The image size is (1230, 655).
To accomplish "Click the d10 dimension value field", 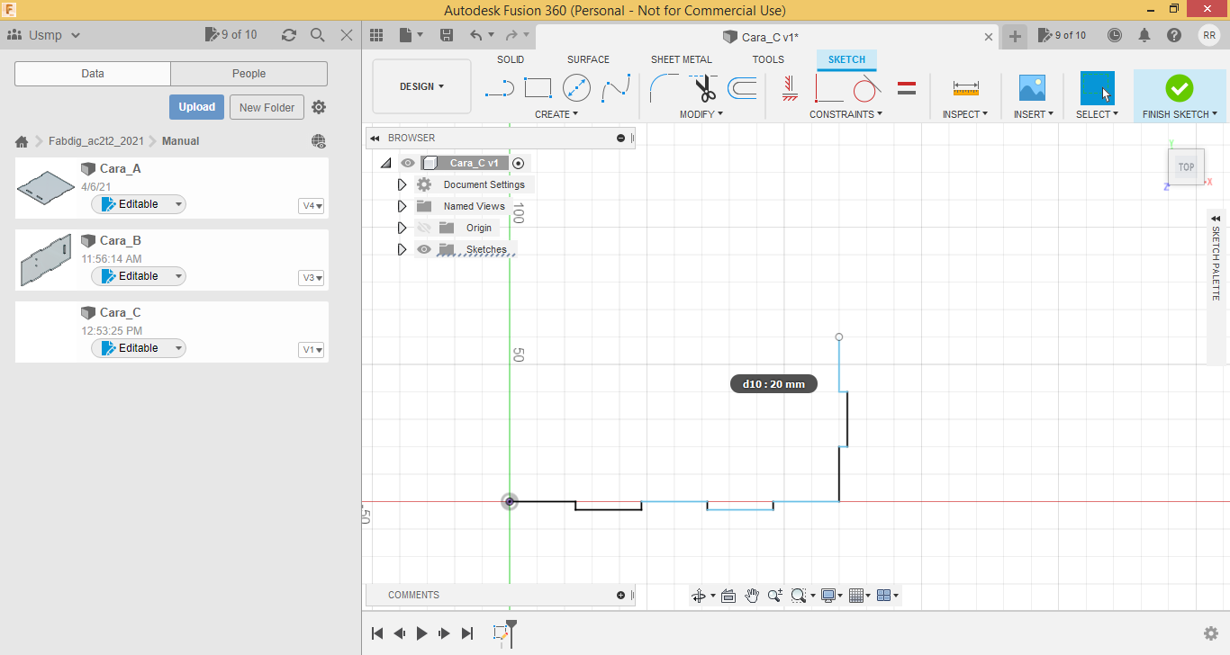I will click(773, 384).
